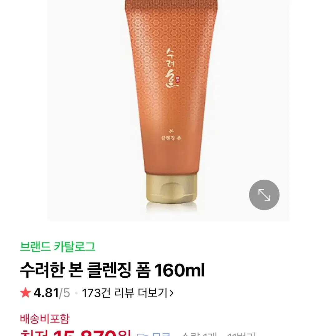Screen dimensions: 336x336
Task: Click the 배송비포함 shipping label
Action: click(x=45, y=319)
